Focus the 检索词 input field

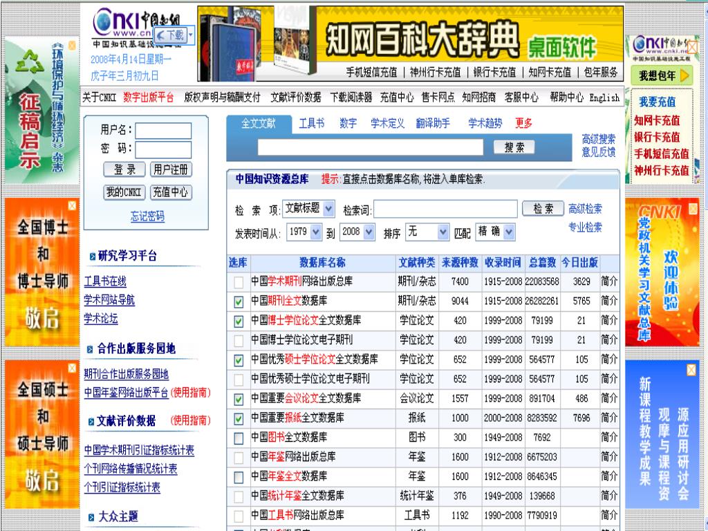point(446,209)
